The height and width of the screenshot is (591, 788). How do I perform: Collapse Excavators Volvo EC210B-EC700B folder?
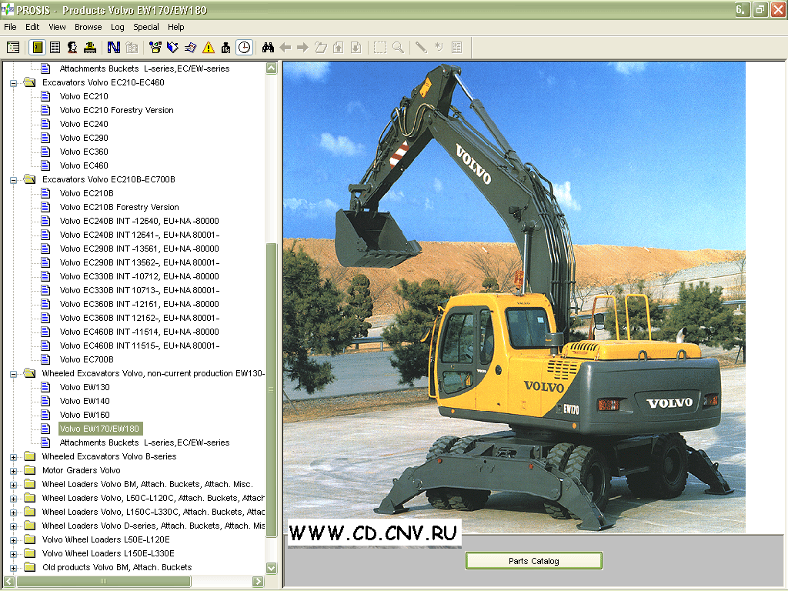click(14, 180)
